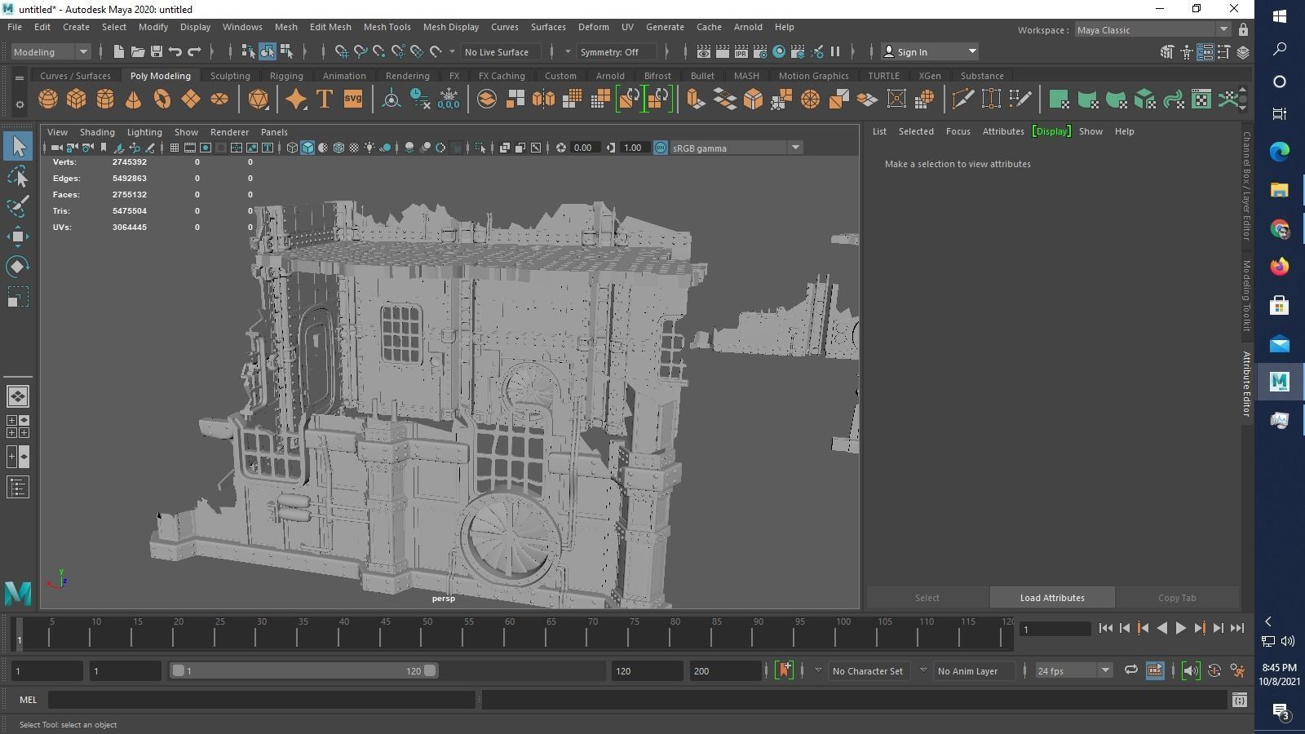Toggle select by component type mode
This screenshot has width=1305, height=734.
[286, 51]
